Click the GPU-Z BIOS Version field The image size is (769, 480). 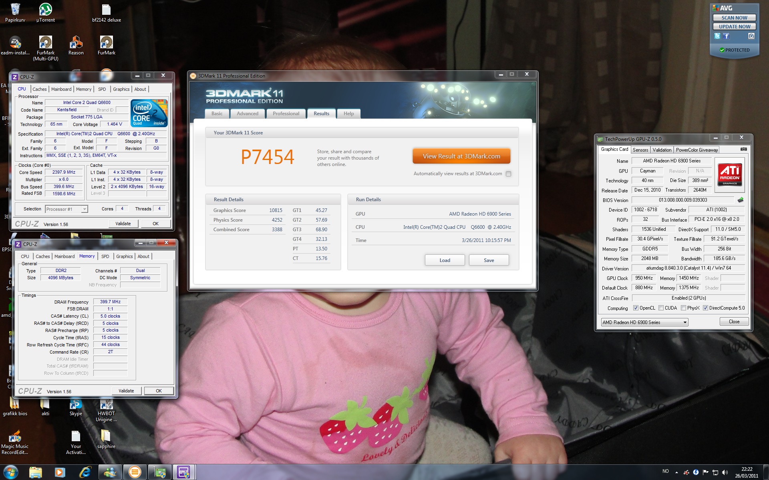pyautogui.click(x=683, y=200)
